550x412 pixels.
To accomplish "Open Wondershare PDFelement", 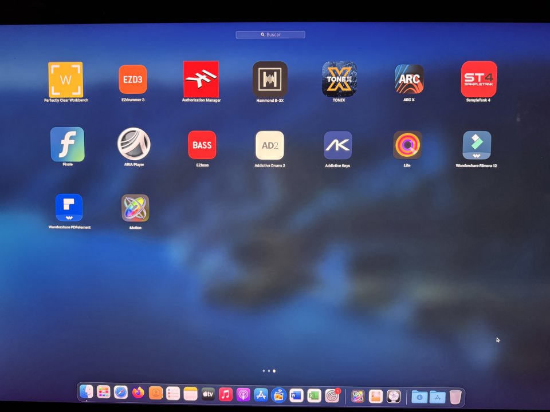I will coord(68,207).
